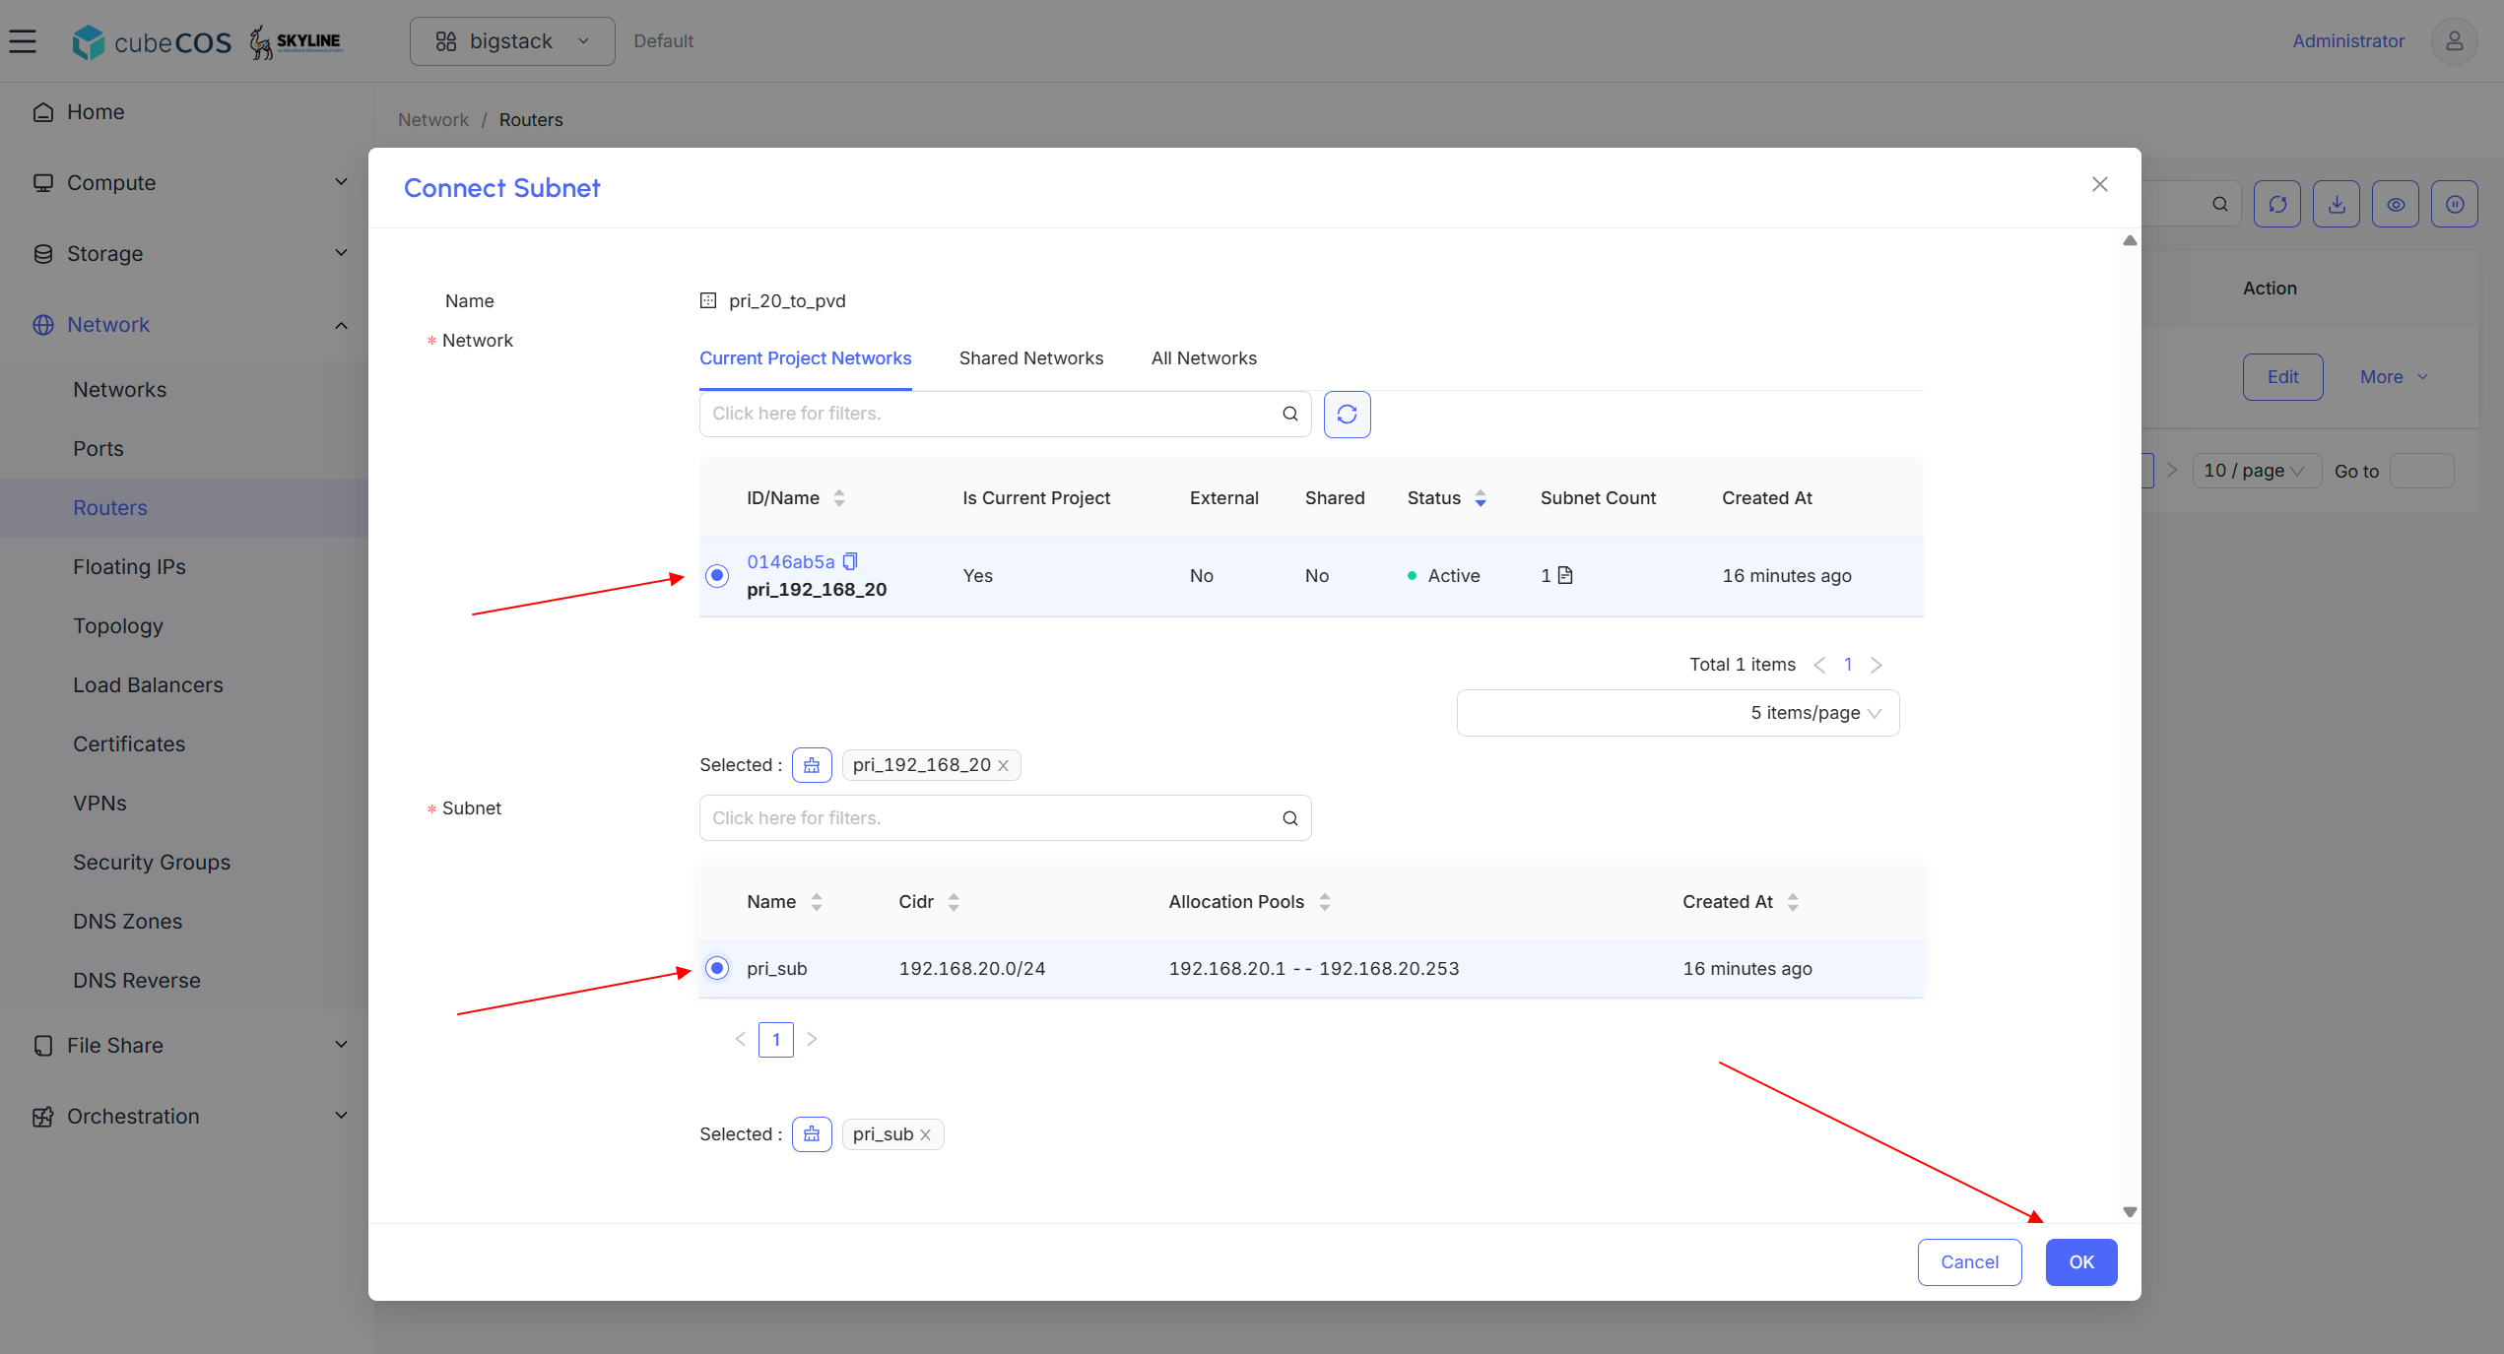Viewport: 2504px width, 1354px height.
Task: Open the hamburger menu icon
Action: point(23,41)
